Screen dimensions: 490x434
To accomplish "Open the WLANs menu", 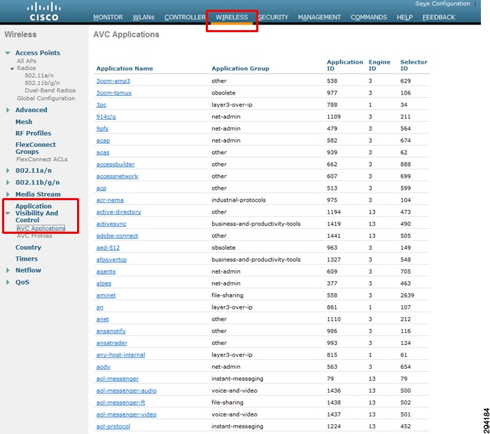I will point(143,17).
